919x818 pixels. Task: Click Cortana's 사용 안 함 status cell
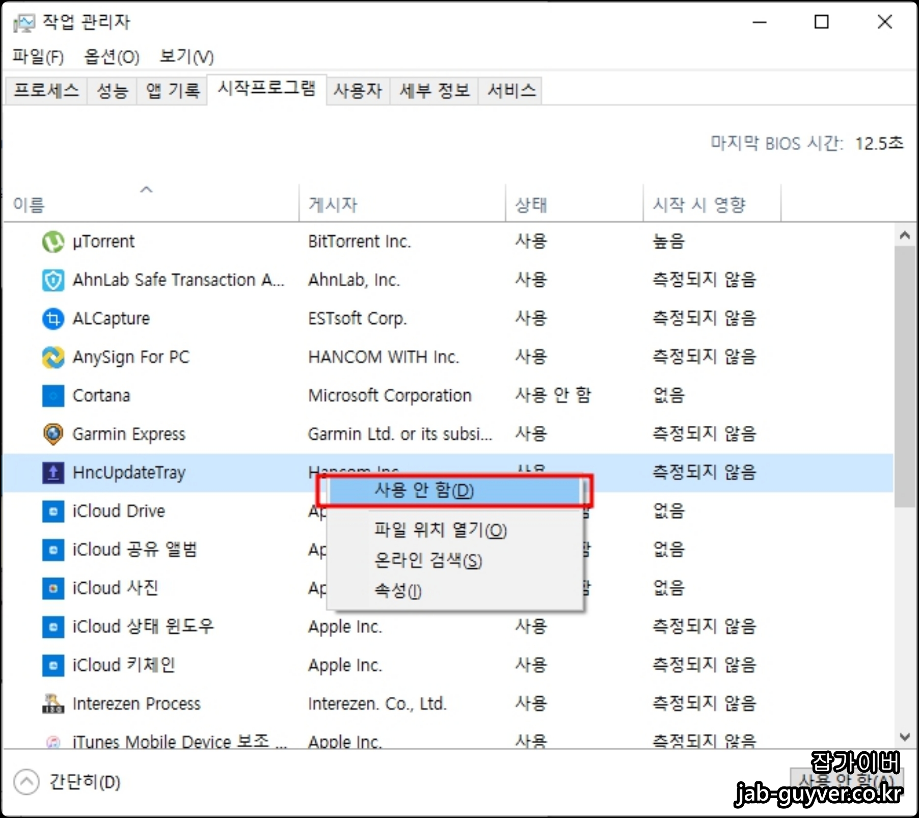[553, 396]
